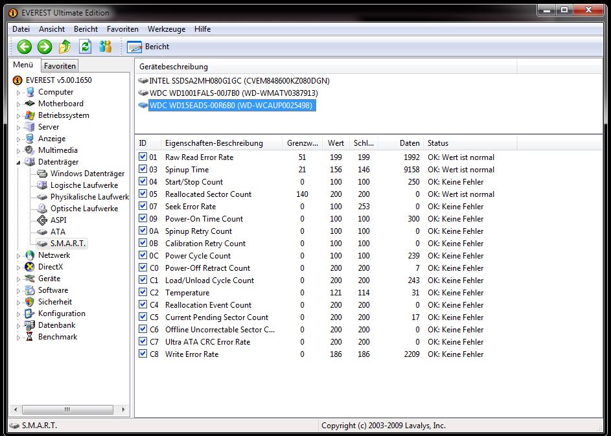Viewport: 611px width, 436px height.
Task: Select the WDC WD1001FALS-00J7B0 drive entry
Action: 233,93
